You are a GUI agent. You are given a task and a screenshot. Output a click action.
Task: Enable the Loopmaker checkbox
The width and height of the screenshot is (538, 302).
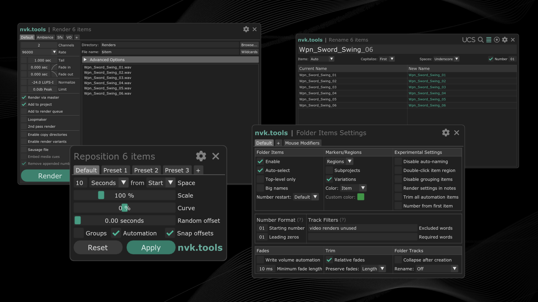(24, 119)
